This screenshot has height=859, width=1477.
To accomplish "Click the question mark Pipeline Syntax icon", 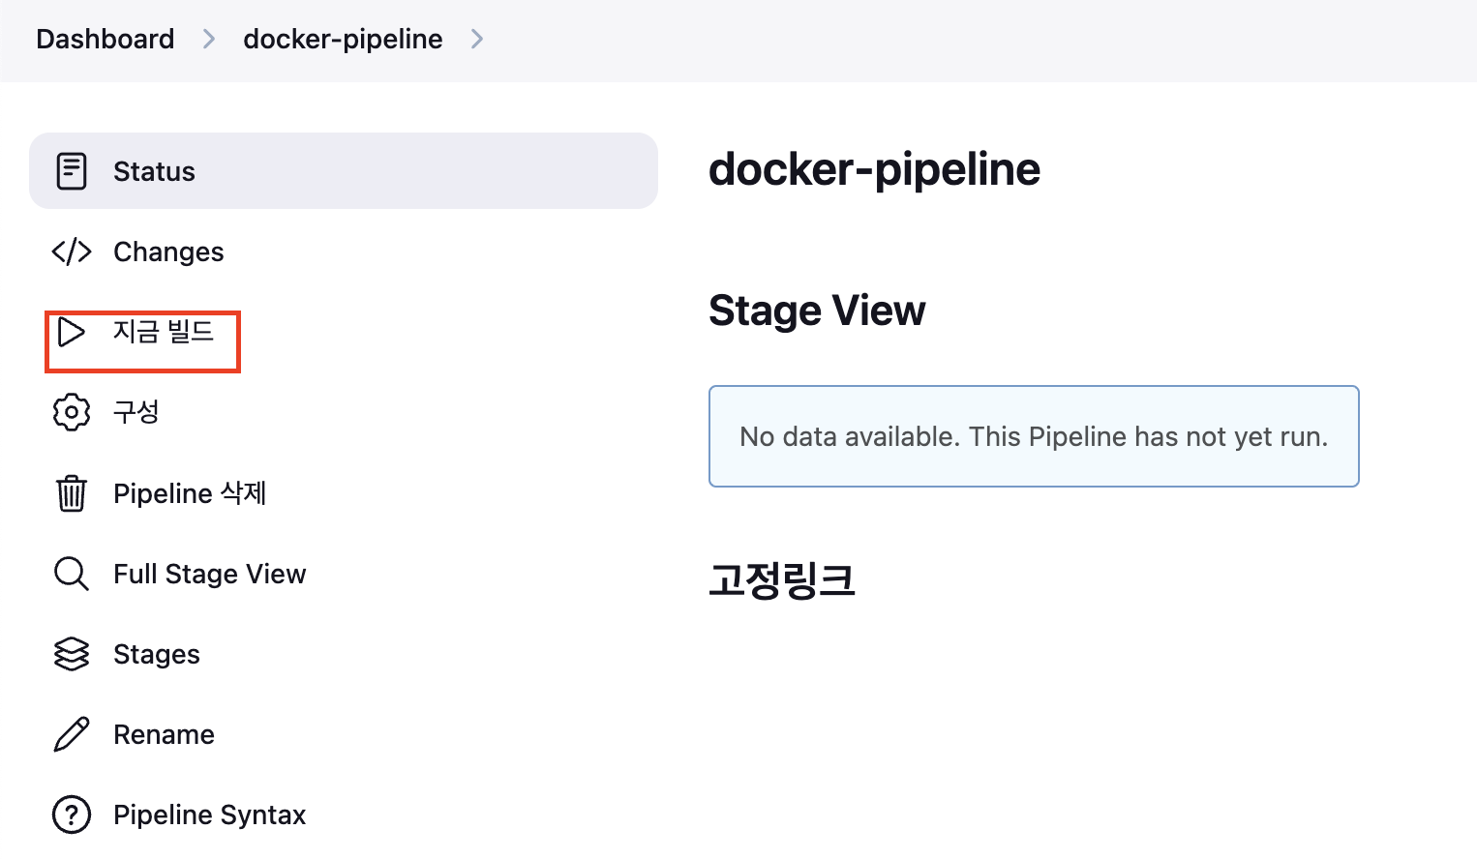I will (x=72, y=815).
